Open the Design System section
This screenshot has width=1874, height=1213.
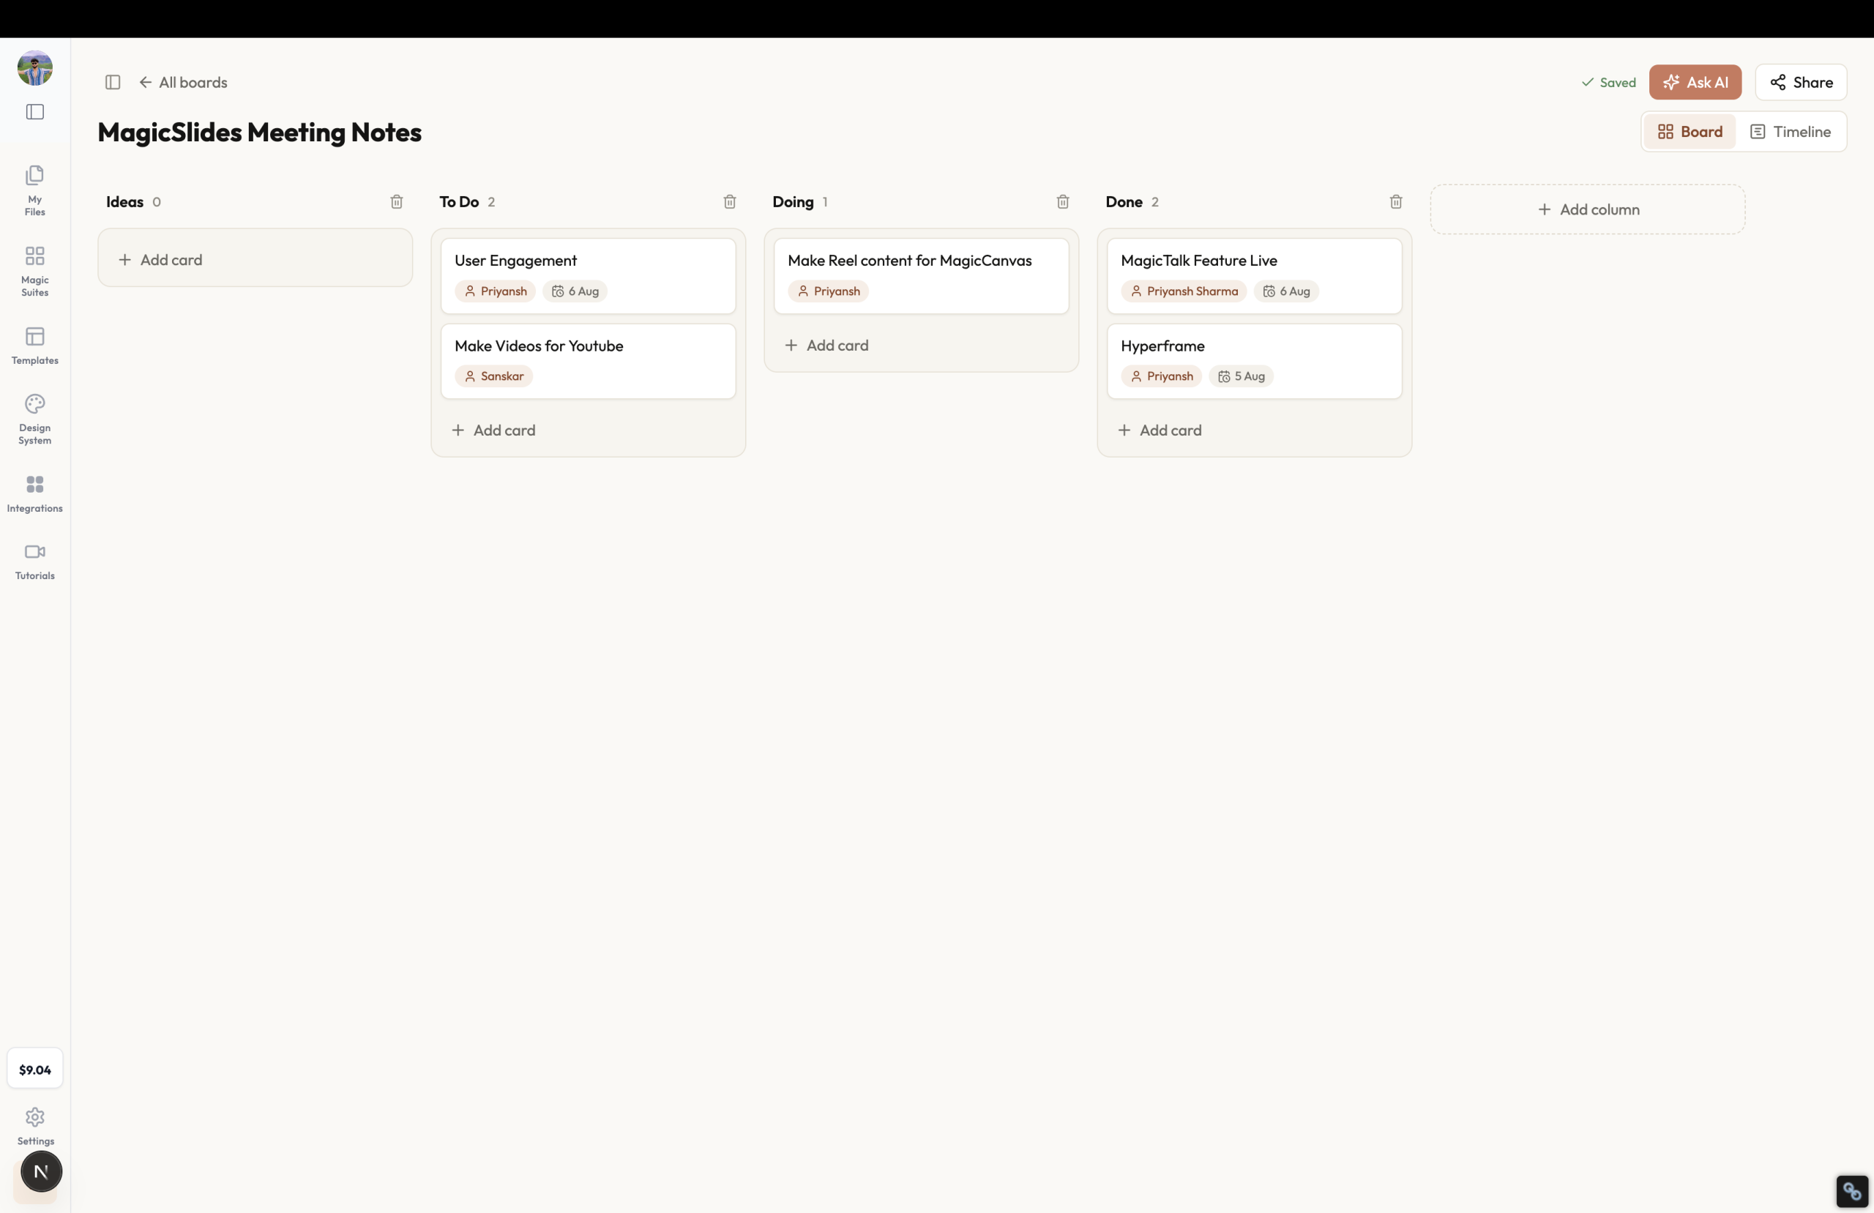coord(34,419)
